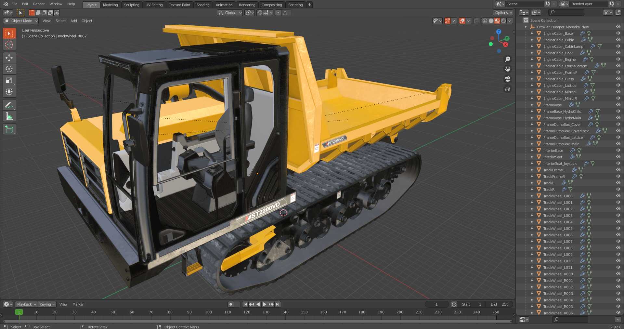Select the Measure tool

[9, 116]
